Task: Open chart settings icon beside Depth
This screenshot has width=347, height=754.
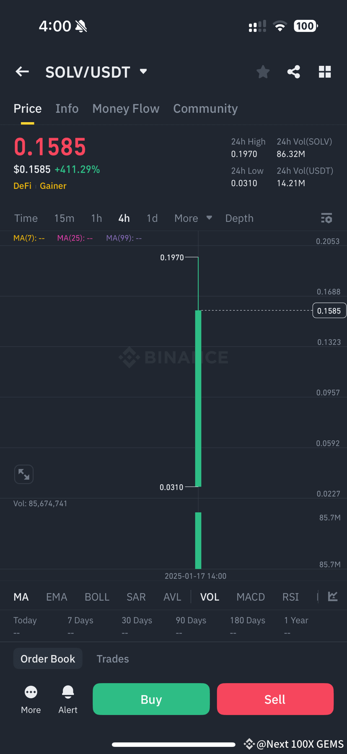Action: coord(326,218)
